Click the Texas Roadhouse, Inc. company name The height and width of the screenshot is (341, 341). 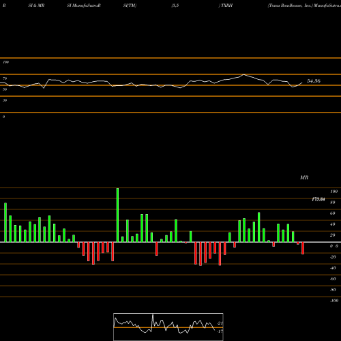coord(291,5)
